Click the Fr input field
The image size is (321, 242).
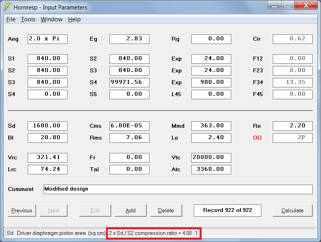tap(129, 158)
